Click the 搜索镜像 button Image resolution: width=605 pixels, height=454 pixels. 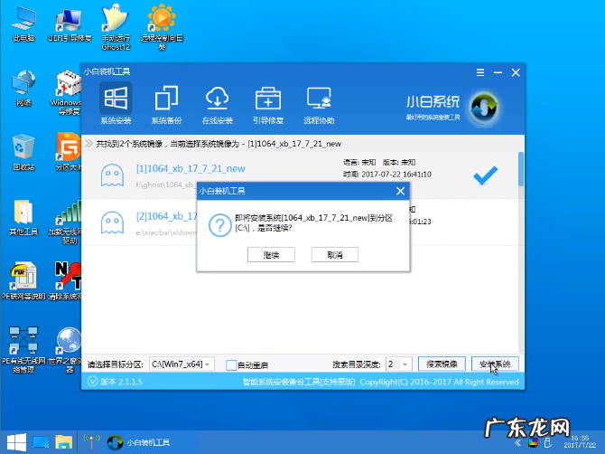coord(442,364)
